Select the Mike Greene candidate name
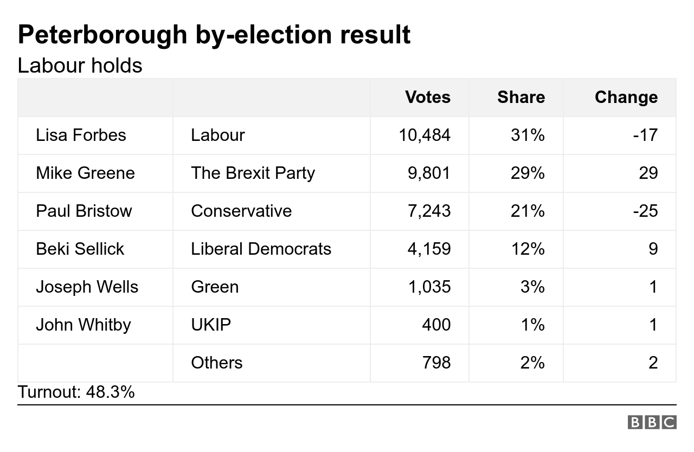The height and width of the screenshot is (452, 694). pyautogui.click(x=85, y=173)
